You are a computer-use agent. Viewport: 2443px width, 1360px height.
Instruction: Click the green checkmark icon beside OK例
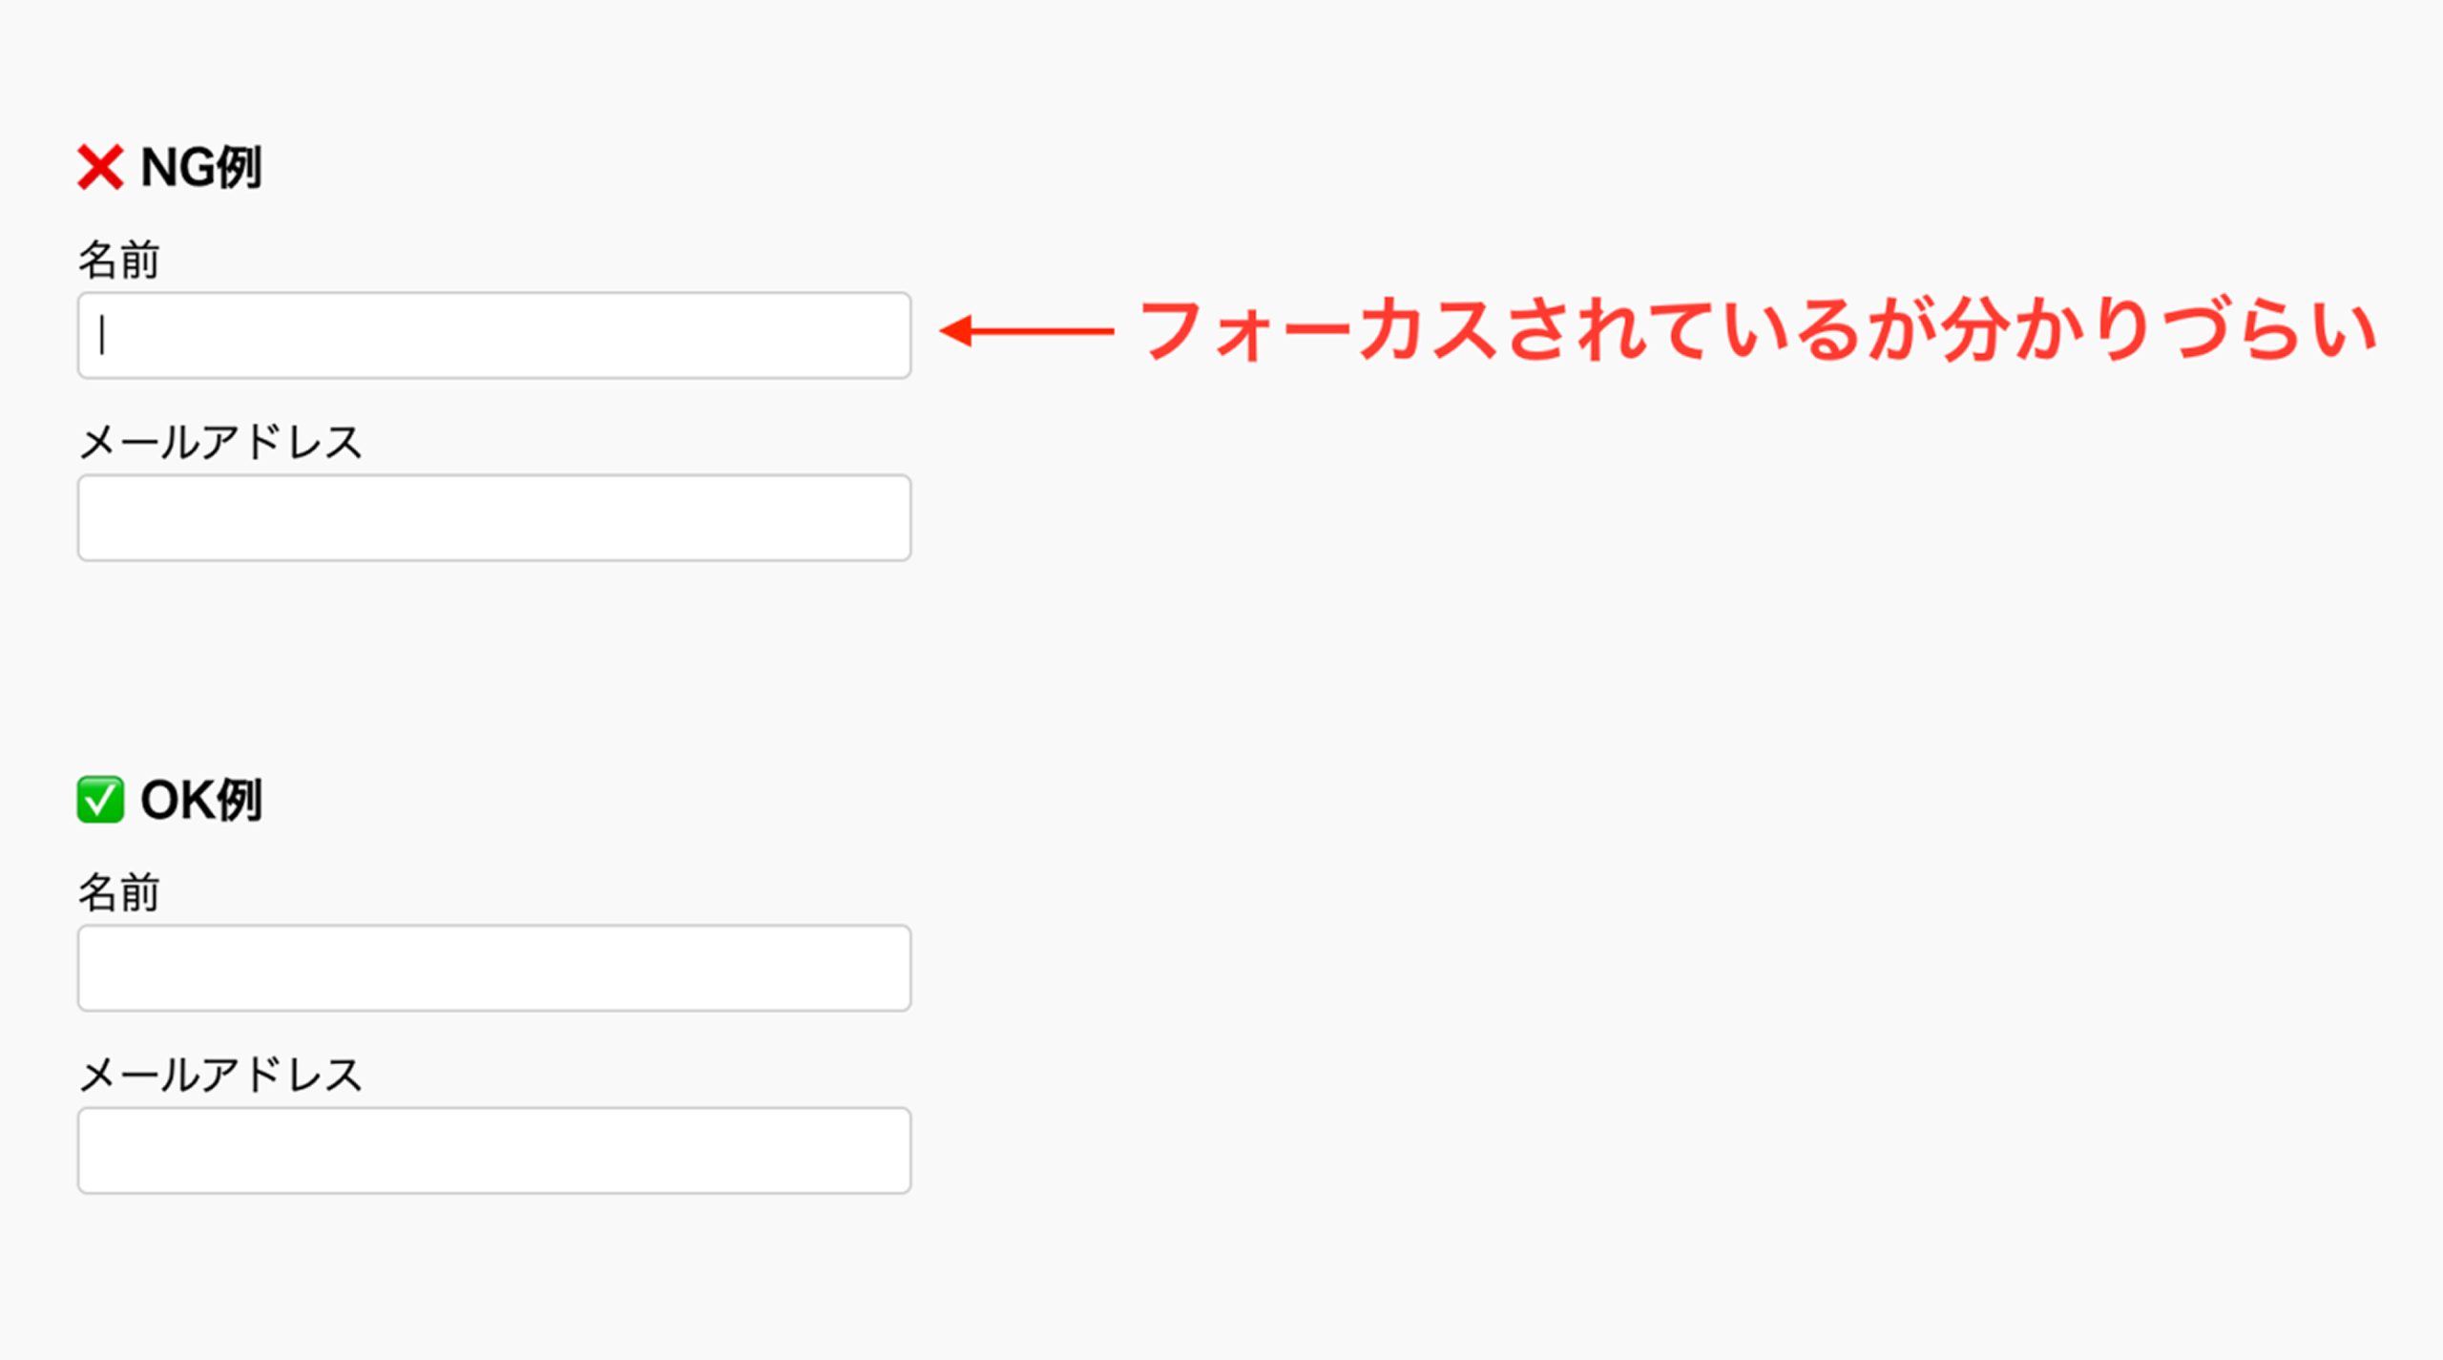pyautogui.click(x=100, y=800)
